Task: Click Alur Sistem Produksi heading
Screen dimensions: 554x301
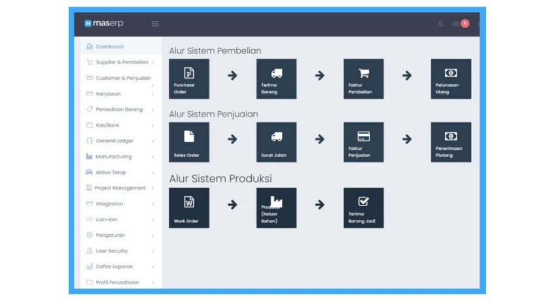Action: click(x=220, y=179)
